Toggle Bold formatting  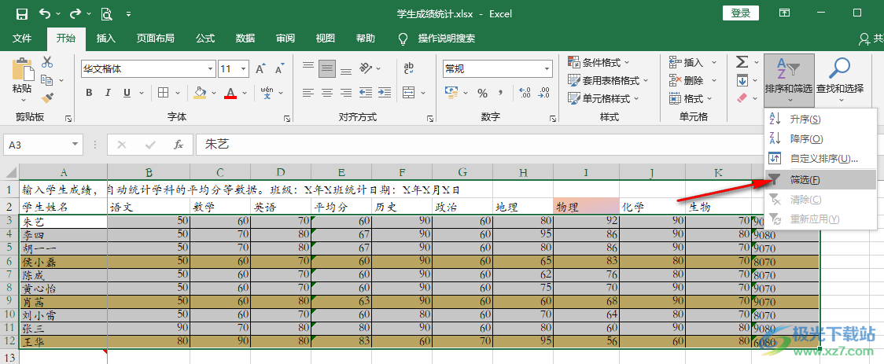coord(89,93)
